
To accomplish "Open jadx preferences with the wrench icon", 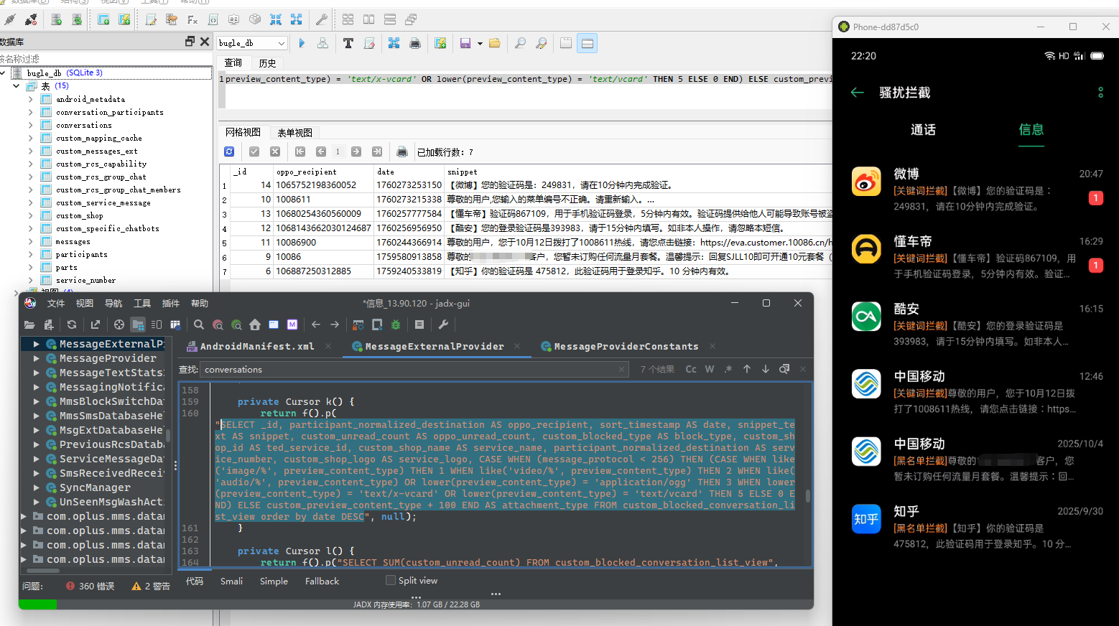I will (x=443, y=324).
